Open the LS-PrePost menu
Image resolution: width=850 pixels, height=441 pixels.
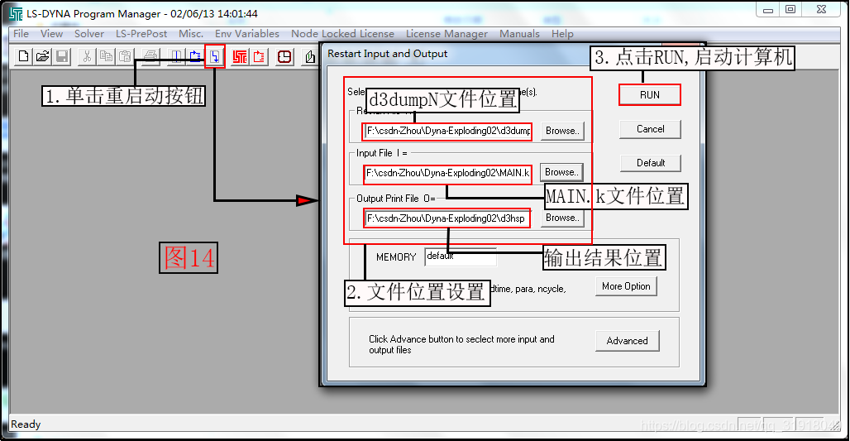[141, 34]
